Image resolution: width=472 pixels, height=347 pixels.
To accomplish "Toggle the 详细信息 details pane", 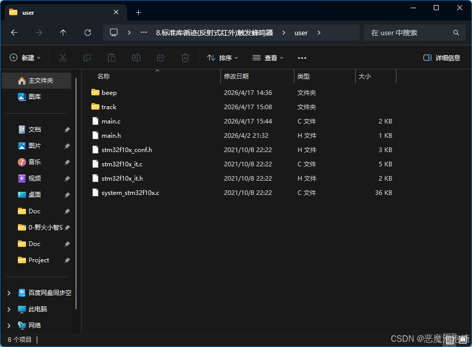I will (441, 58).
